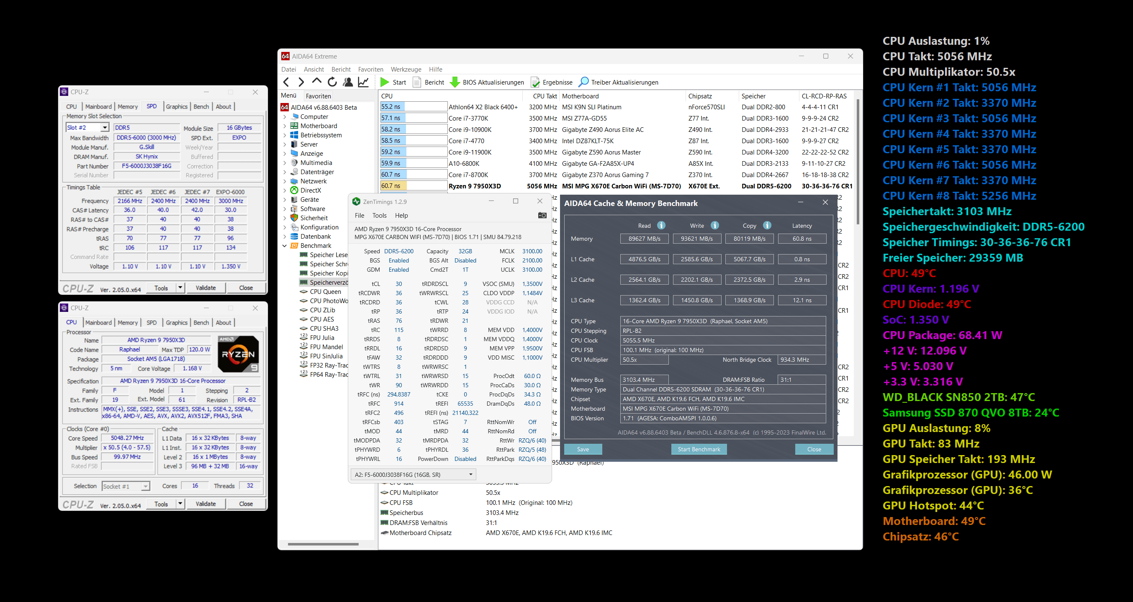Collapse the Benchmark tree node
Viewport: 1133px width, 602px height.
tap(285, 246)
